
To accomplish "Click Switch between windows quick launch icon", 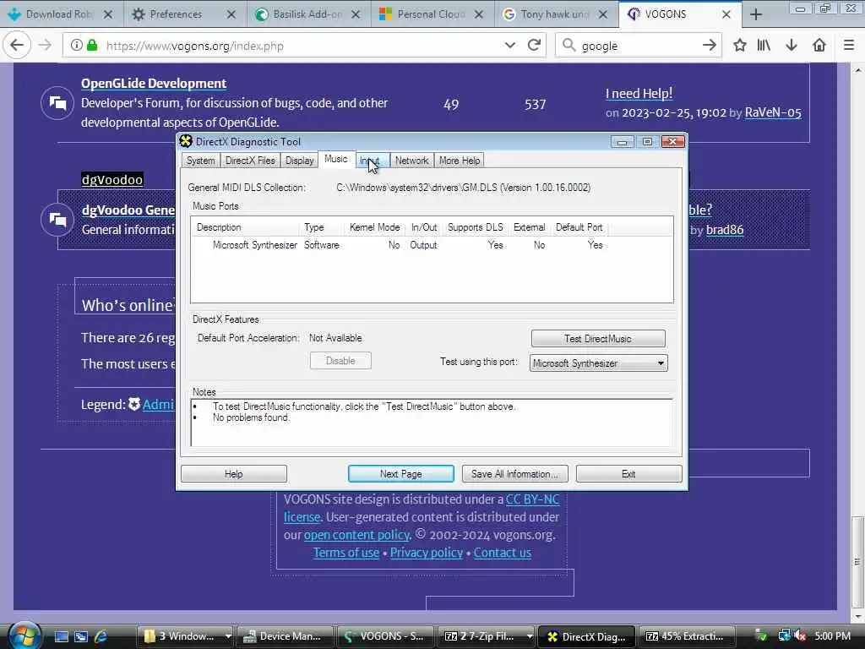I will tap(81, 636).
